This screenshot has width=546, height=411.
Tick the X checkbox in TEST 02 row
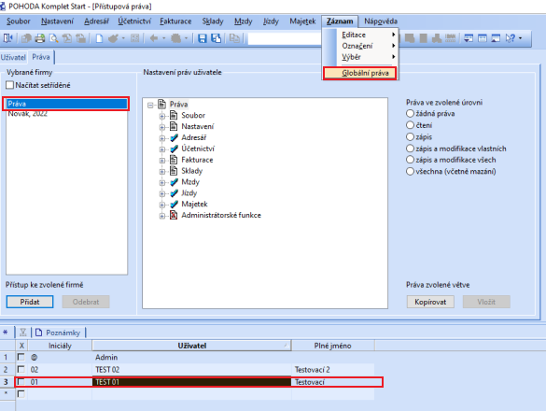pyautogui.click(x=21, y=369)
